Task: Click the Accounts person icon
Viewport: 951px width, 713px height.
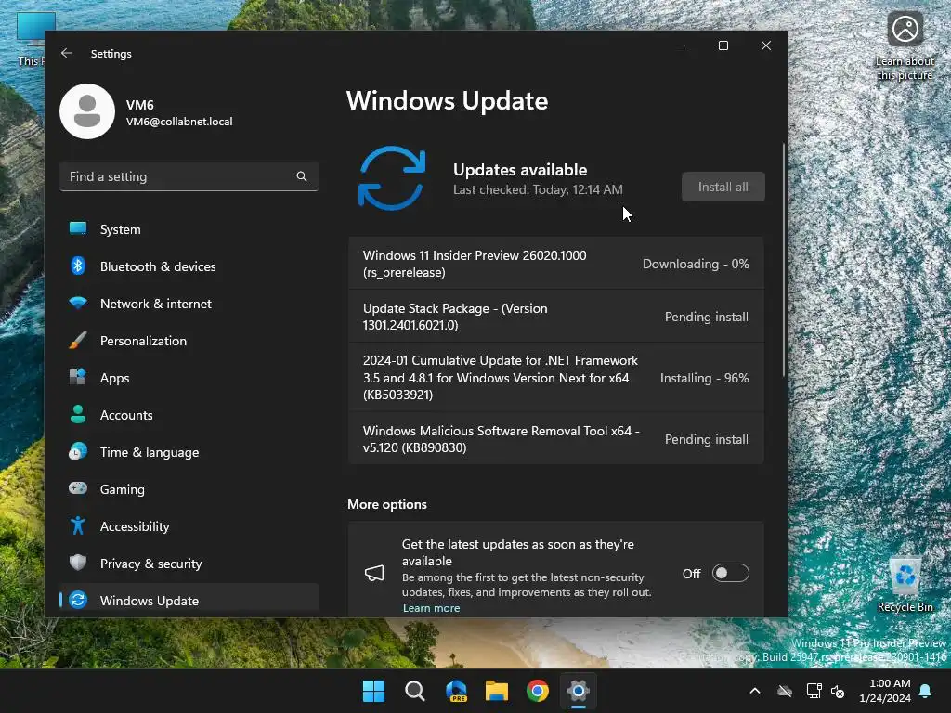Action: point(78,414)
